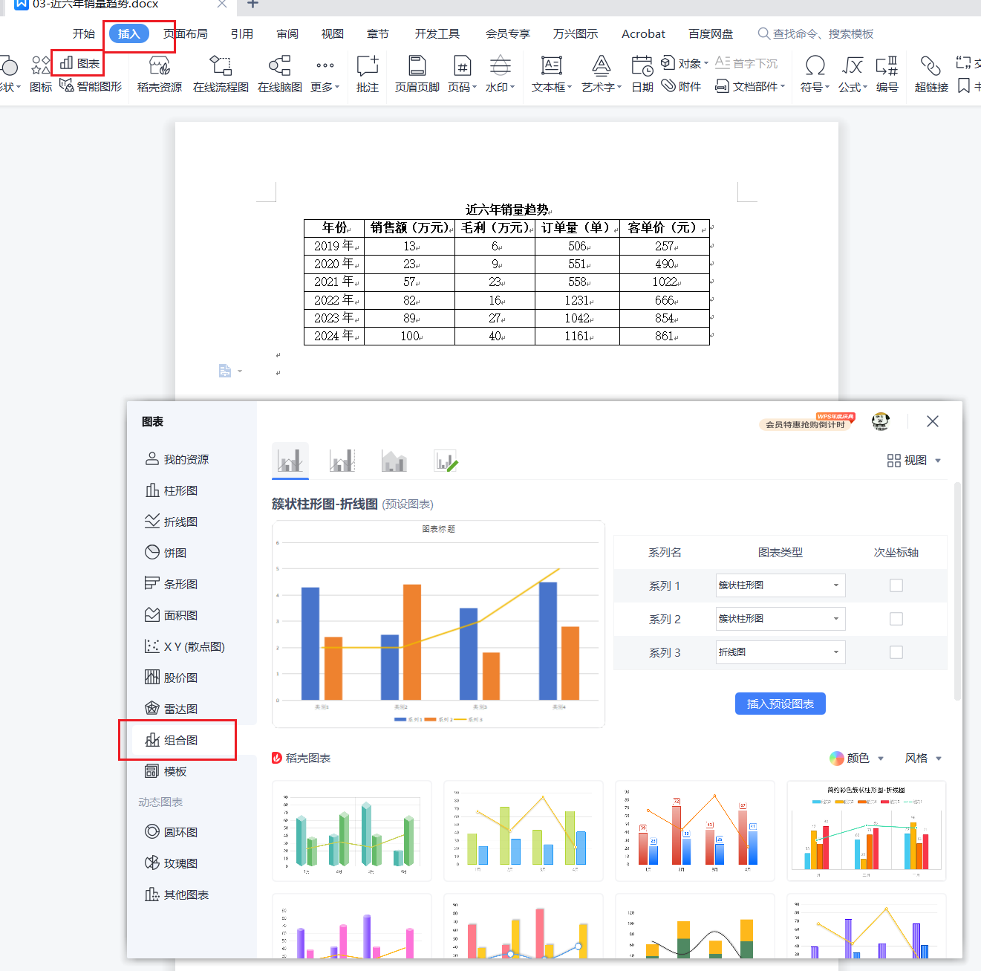Click the 插入预设图表 button
The image size is (981, 971).
tap(780, 704)
